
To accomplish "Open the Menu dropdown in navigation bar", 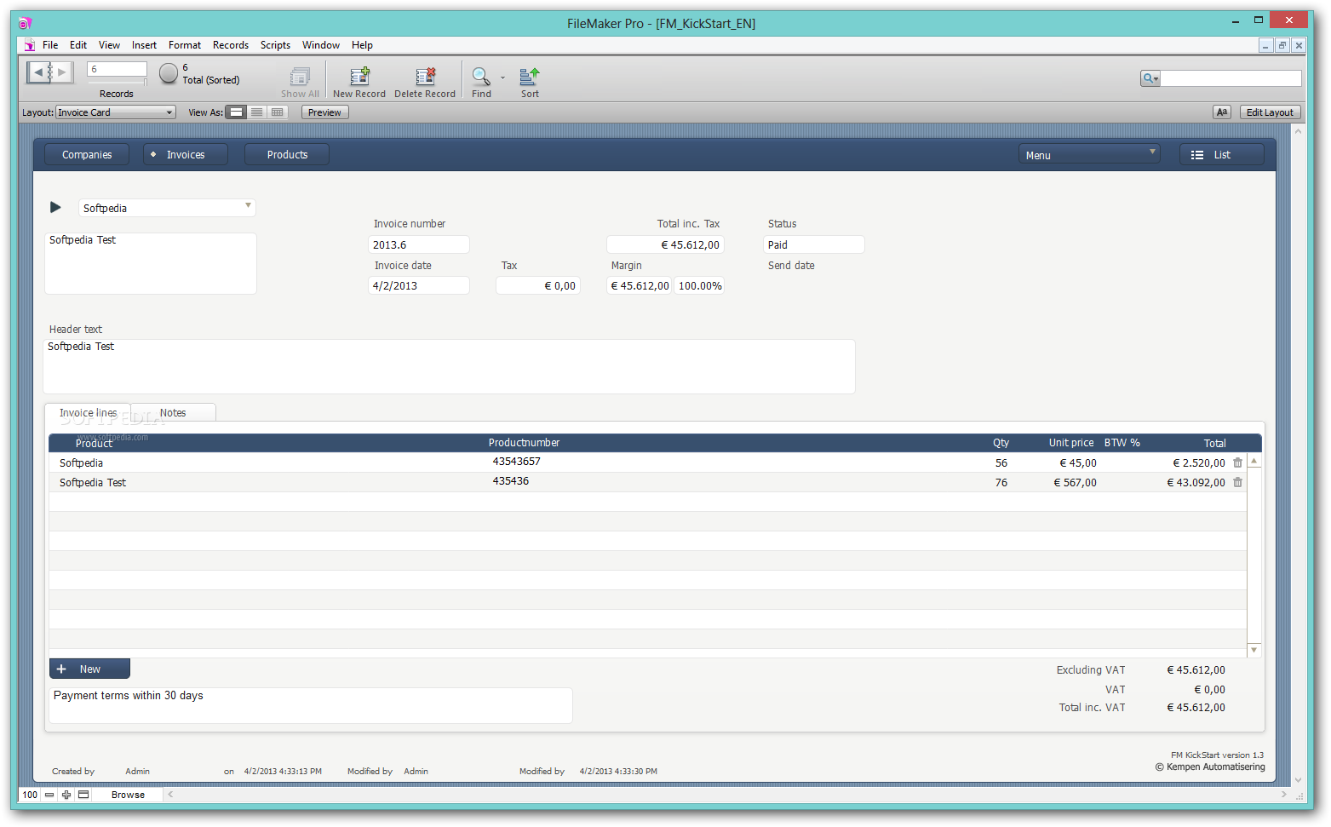I will 1089,154.
